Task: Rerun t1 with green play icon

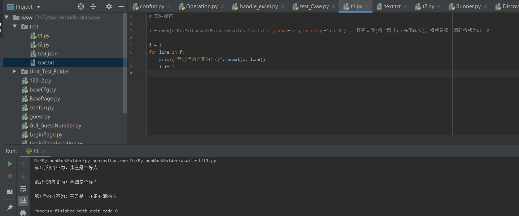Action: 10,164
